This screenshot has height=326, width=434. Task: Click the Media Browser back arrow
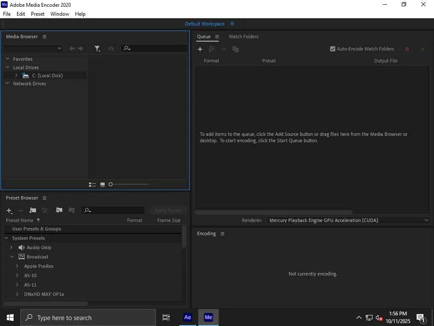[x=72, y=48]
